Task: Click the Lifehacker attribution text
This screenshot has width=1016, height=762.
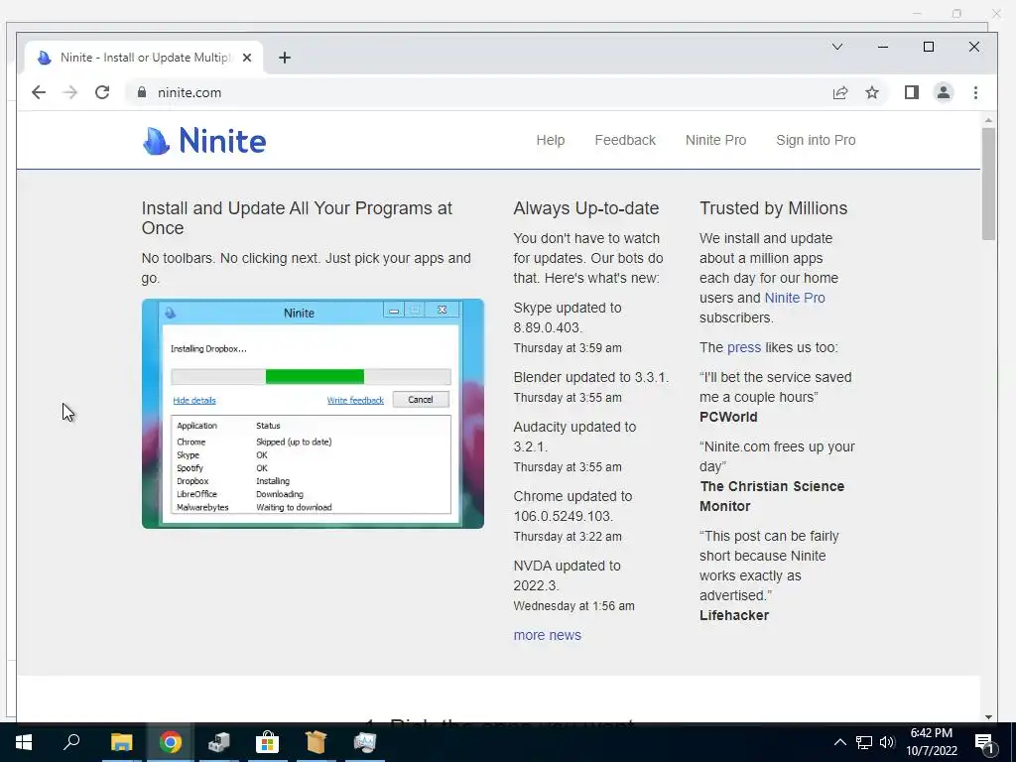Action: click(x=734, y=615)
